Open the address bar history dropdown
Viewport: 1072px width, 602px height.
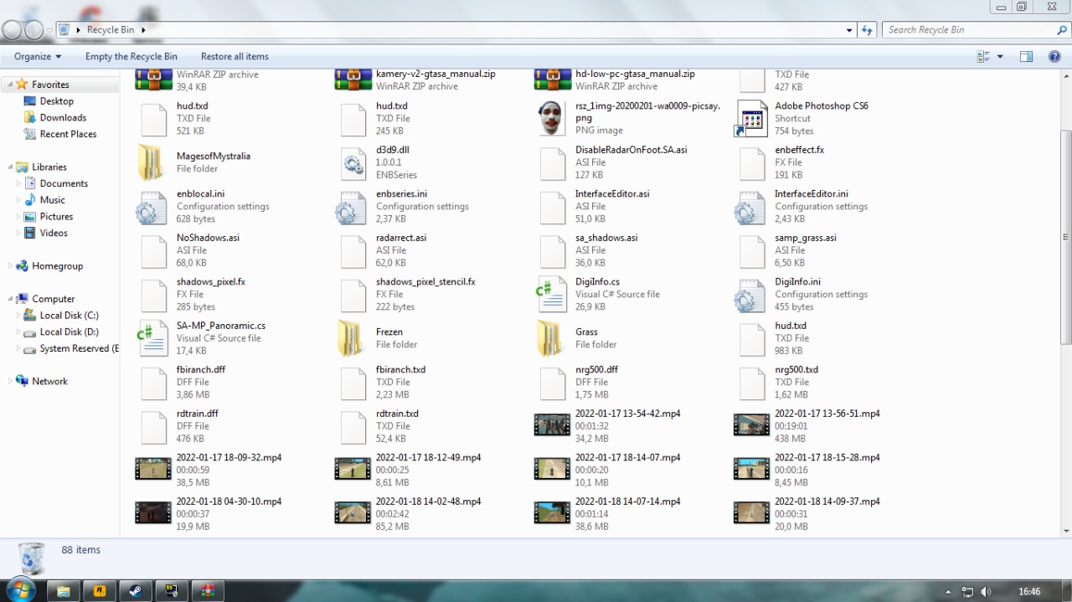coord(850,30)
